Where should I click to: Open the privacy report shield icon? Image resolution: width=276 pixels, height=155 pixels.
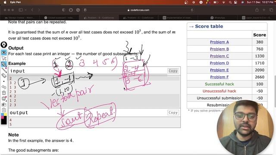coord(64,10)
